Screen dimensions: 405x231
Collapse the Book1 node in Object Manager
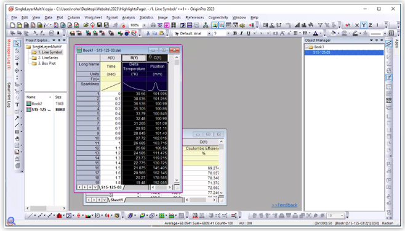click(x=307, y=47)
